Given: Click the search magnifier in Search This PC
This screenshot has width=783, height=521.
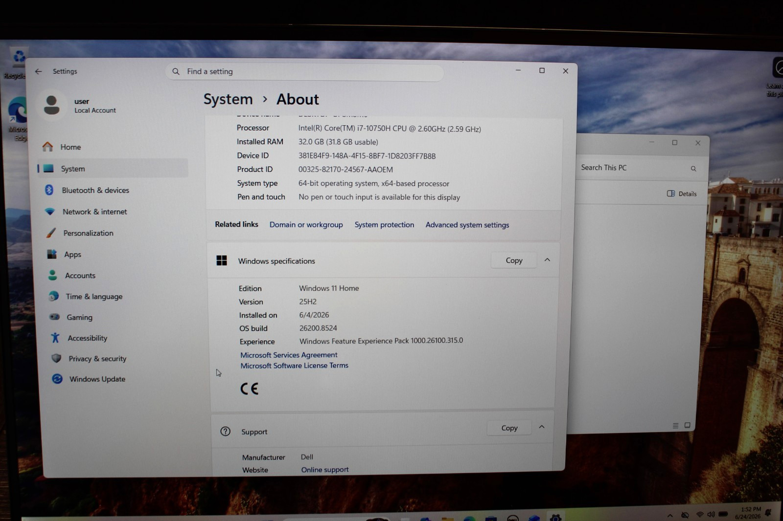Looking at the screenshot, I should pyautogui.click(x=693, y=169).
